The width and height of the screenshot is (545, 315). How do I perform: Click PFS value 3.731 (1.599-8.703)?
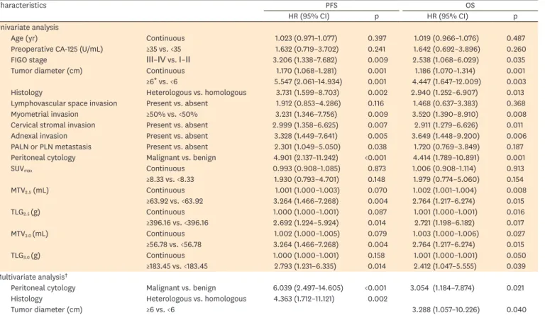point(307,93)
